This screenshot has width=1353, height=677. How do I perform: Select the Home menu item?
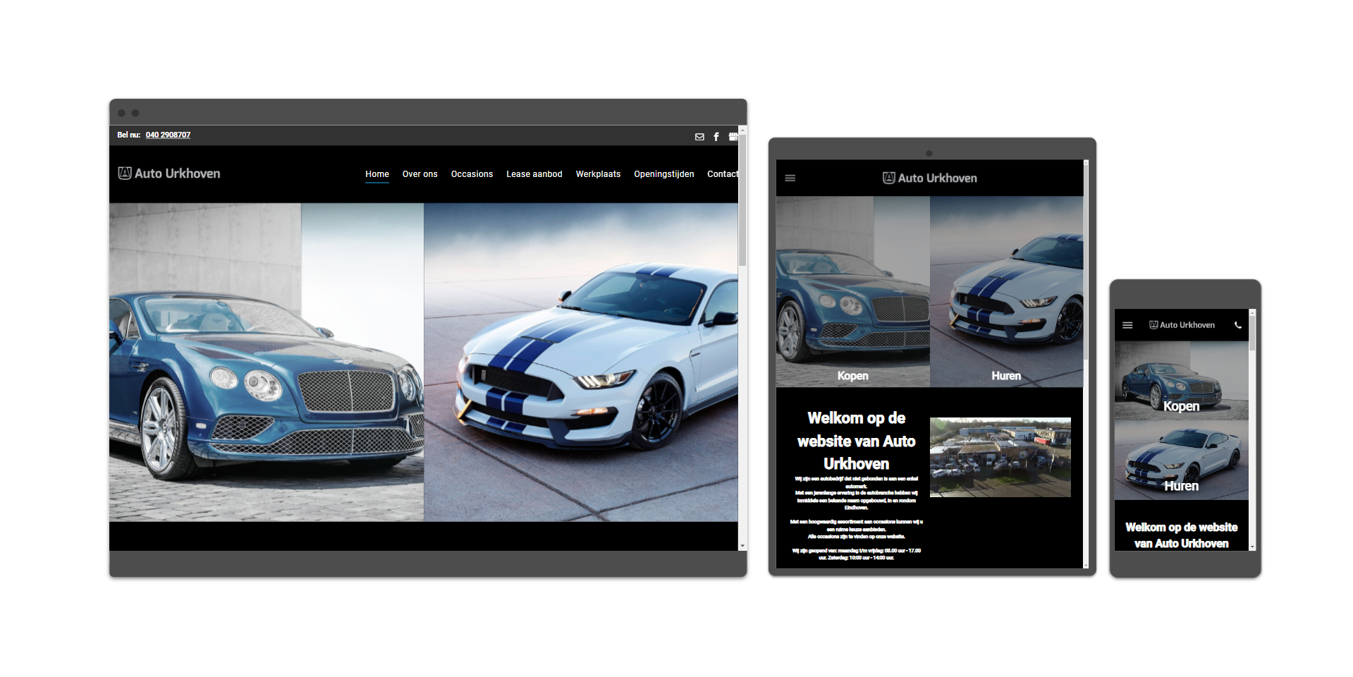(377, 174)
